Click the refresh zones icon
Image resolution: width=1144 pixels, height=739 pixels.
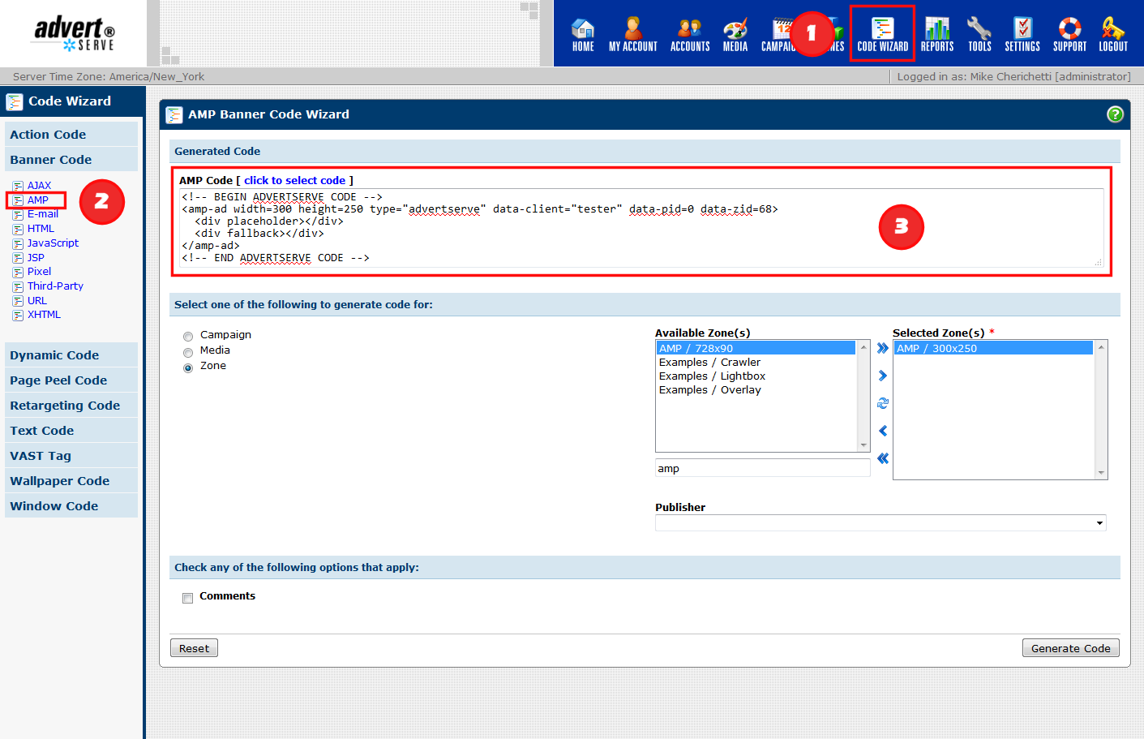pos(883,403)
